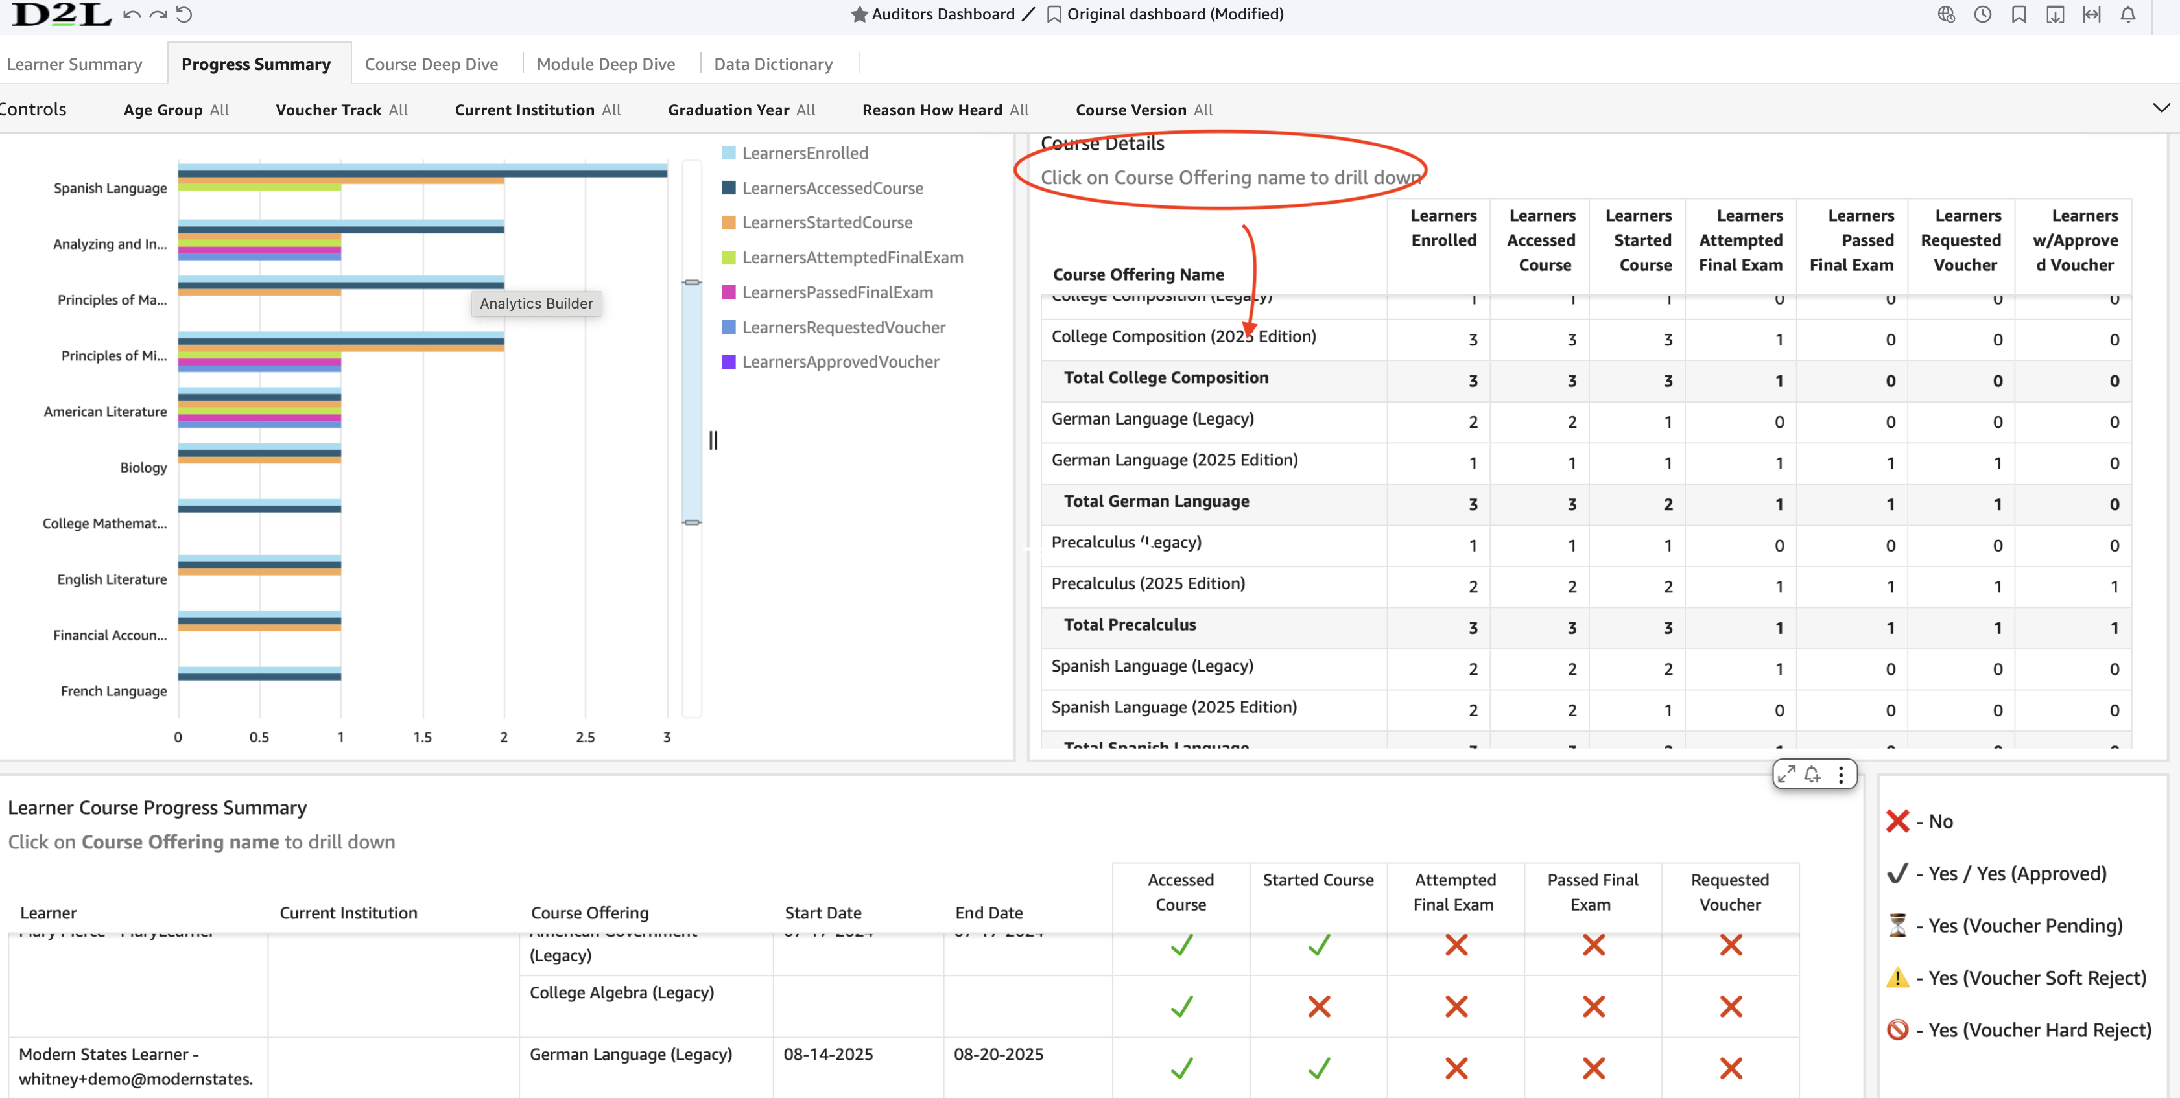Open the Course Version filter
Screen dimensions: 2180x1098
[1143, 109]
